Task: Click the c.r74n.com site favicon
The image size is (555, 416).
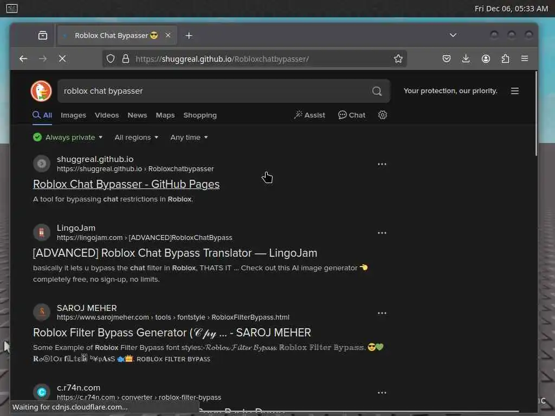Action: click(42, 392)
